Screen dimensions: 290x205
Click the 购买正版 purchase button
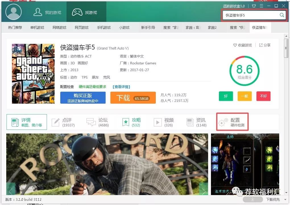(x=83, y=98)
